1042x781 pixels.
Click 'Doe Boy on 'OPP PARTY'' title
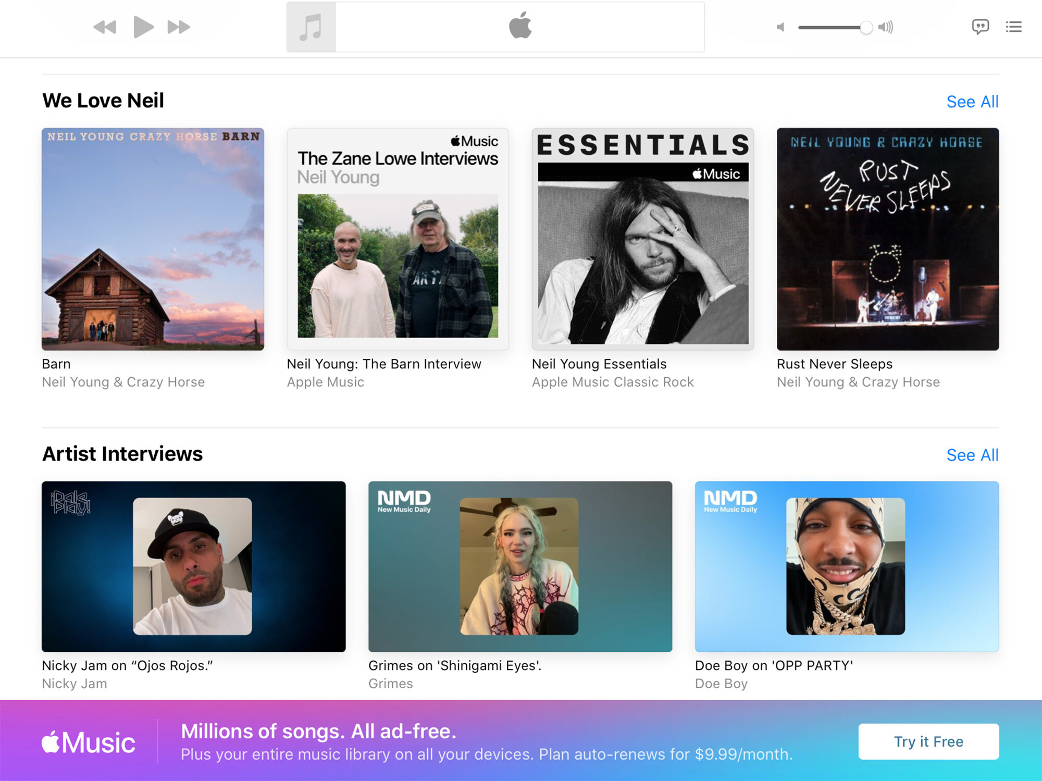[x=774, y=665]
